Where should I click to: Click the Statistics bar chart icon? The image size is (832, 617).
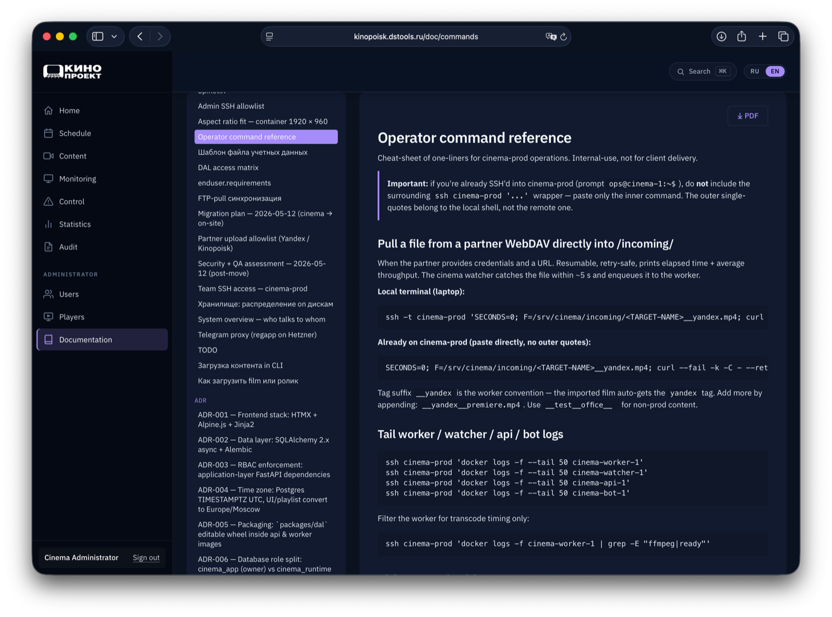pyautogui.click(x=48, y=224)
